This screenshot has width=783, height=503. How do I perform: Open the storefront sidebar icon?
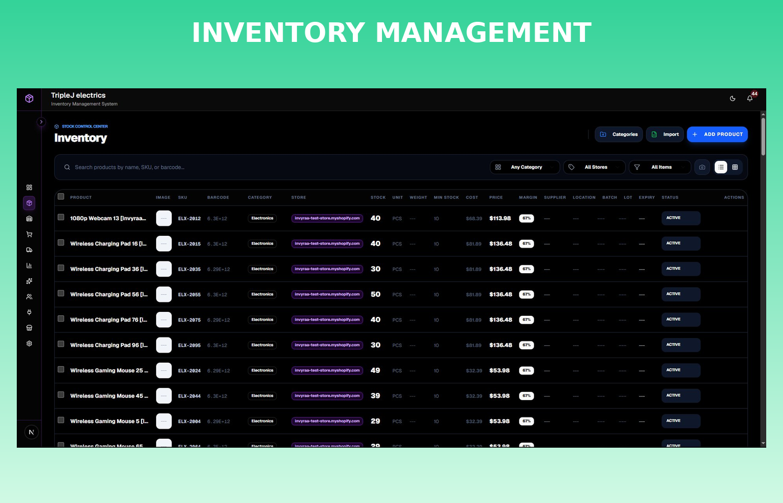coord(29,328)
